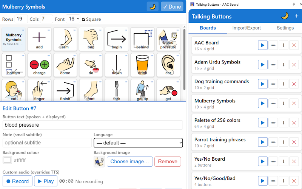Delete the Adam Urdu Symbols board
Screen dimensions: 302x189
pyautogui.click(x=294, y=65)
